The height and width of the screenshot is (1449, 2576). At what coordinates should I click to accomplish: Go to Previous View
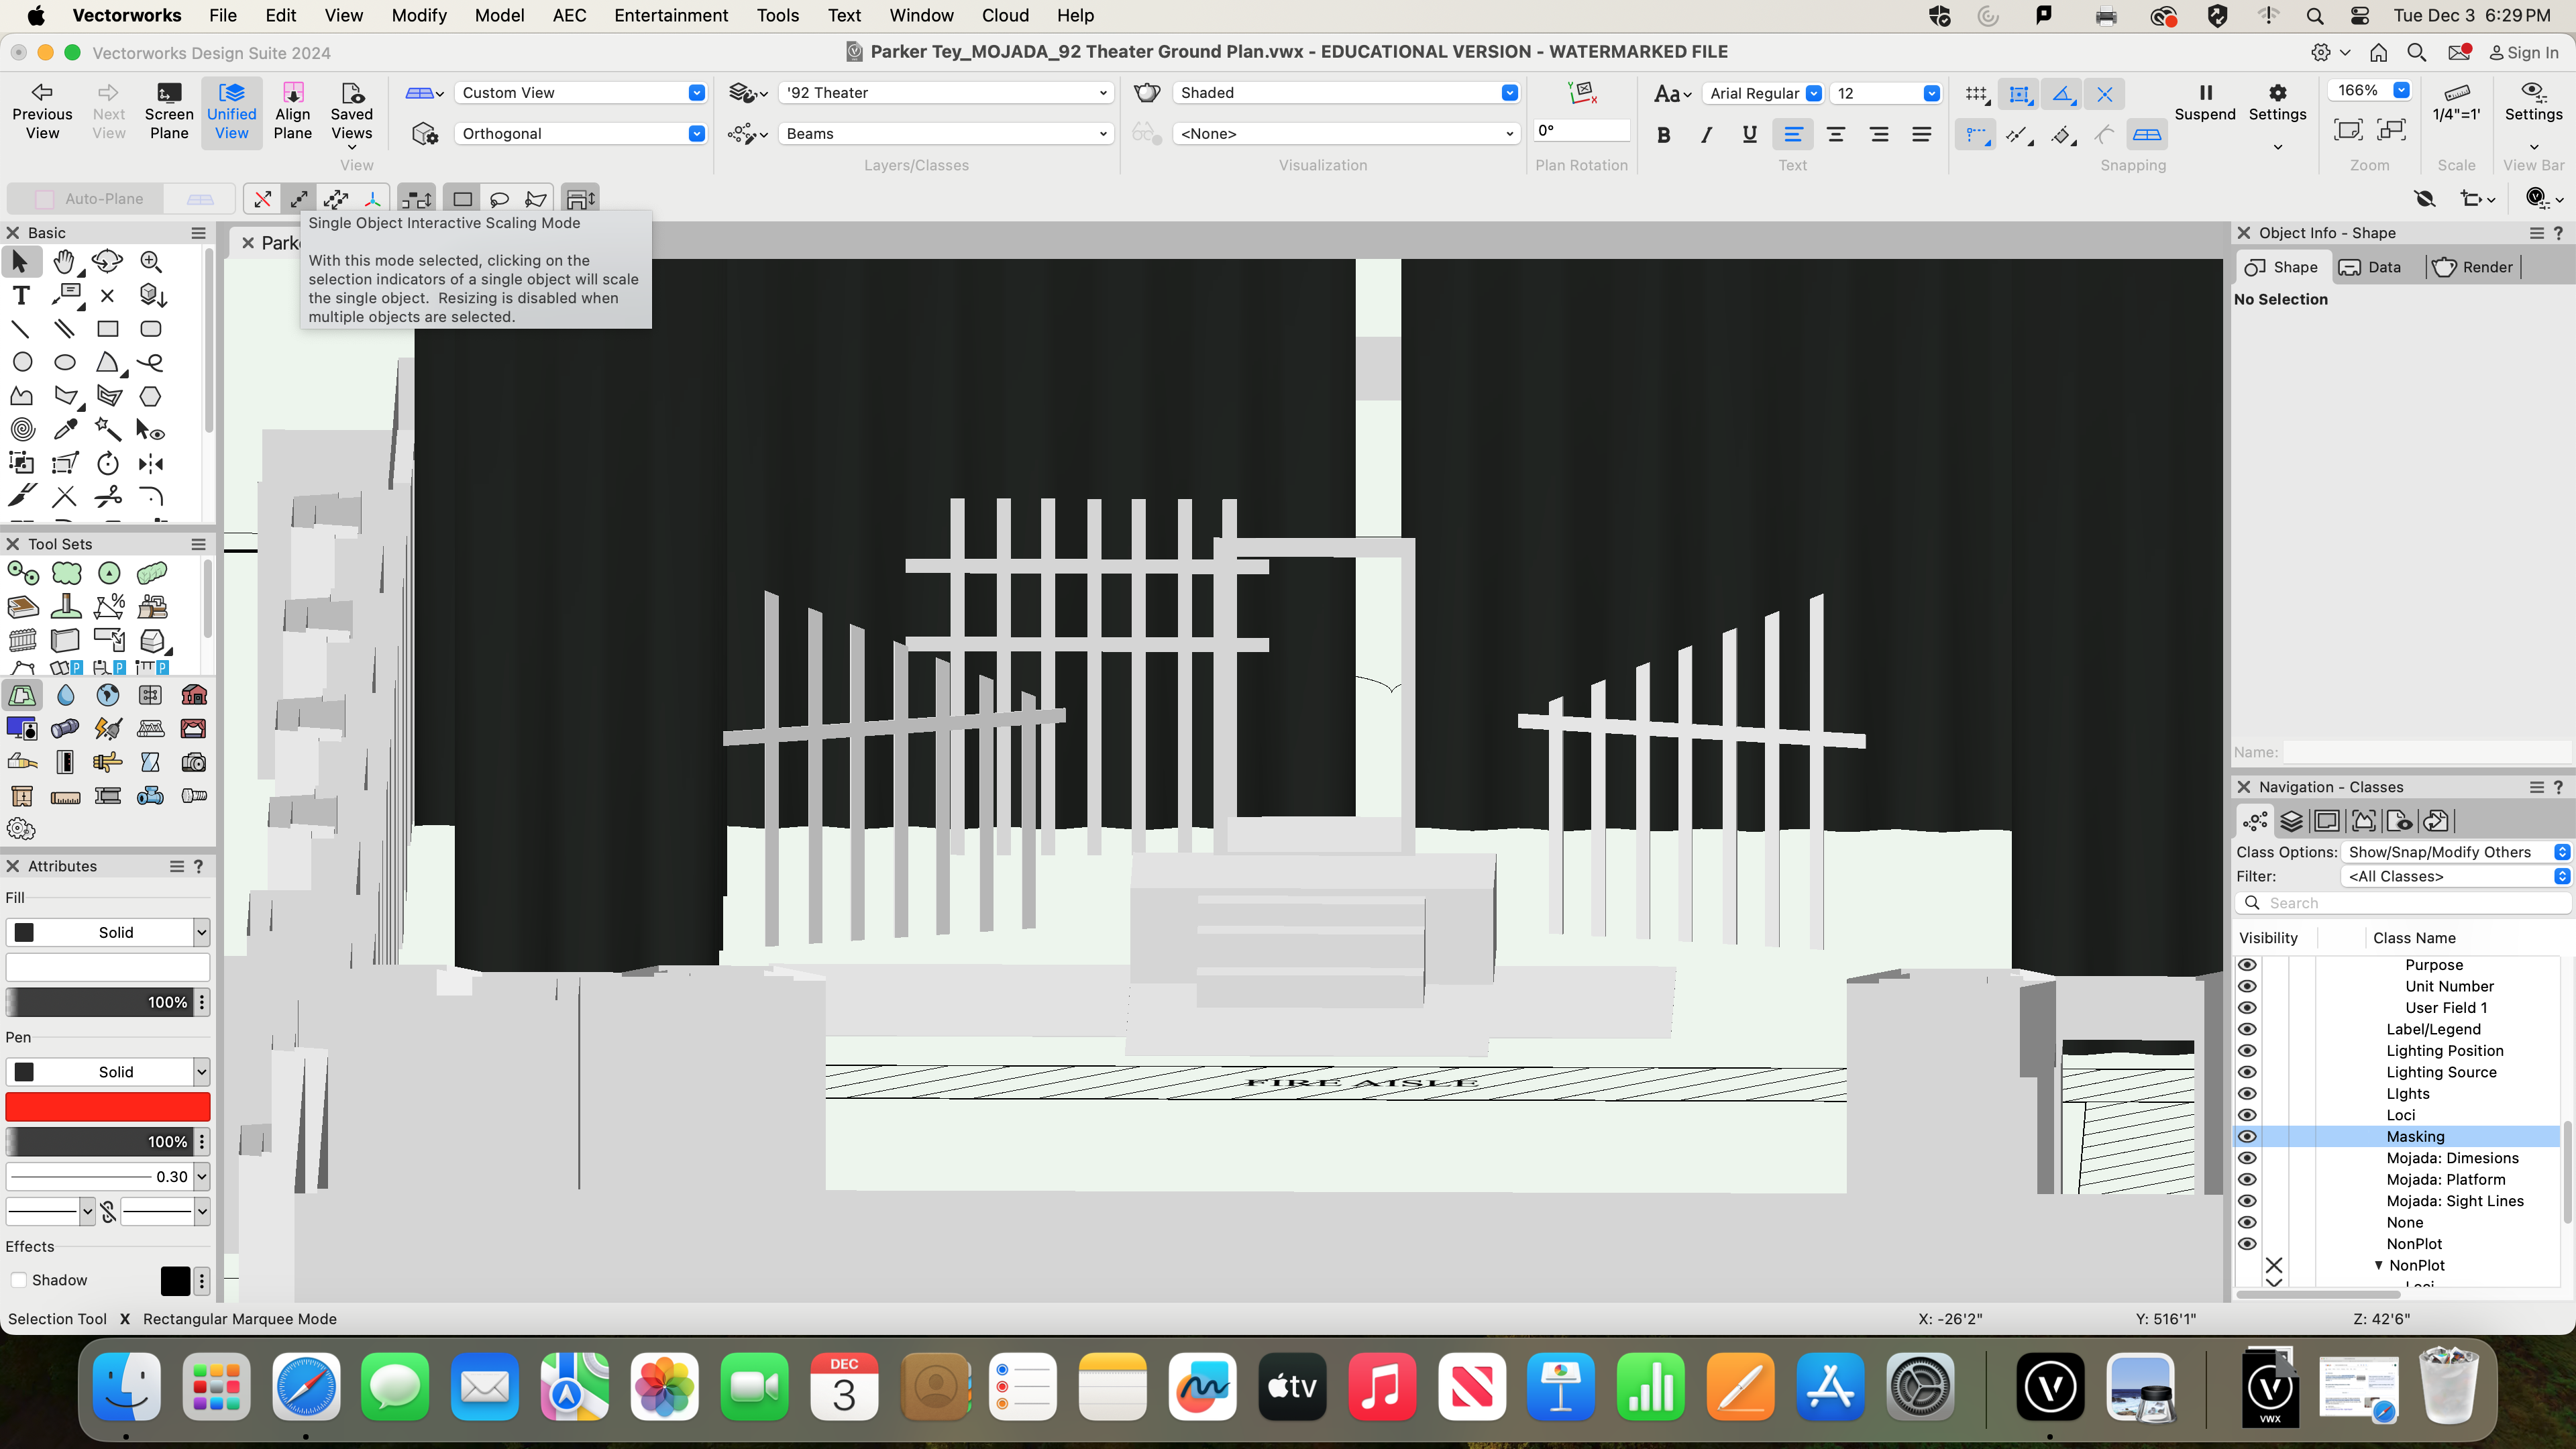pos(42,111)
